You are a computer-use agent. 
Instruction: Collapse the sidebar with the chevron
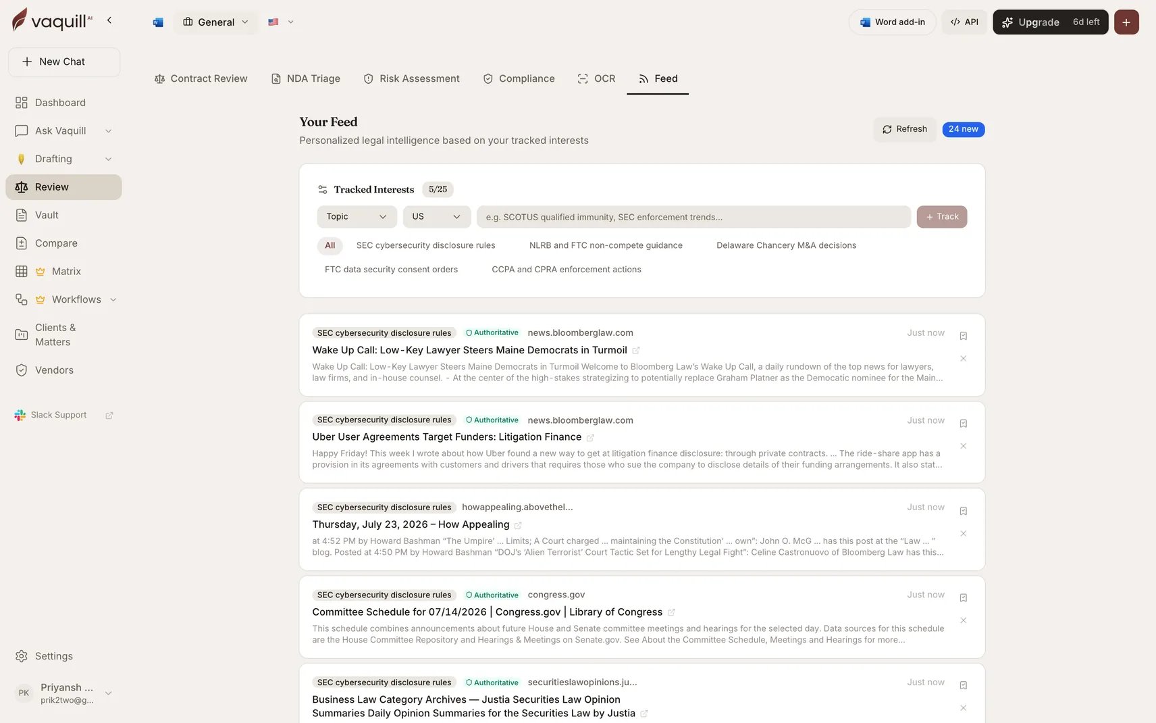109,20
